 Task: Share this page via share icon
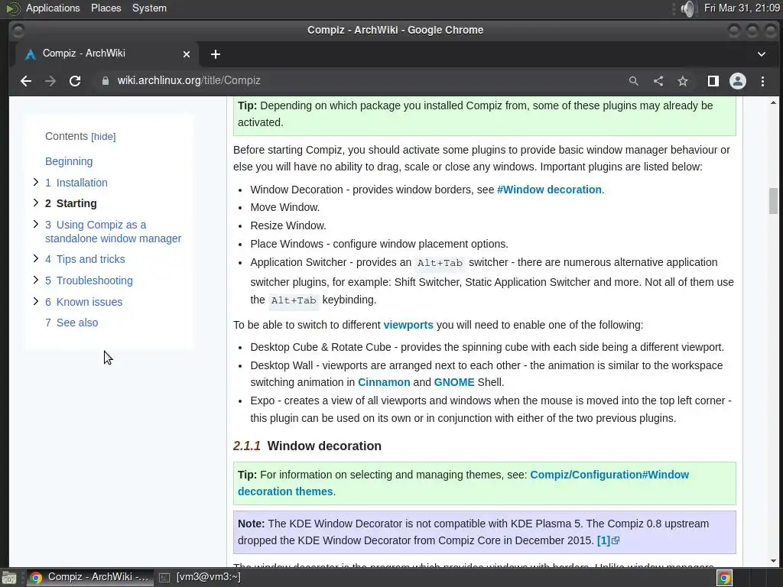pos(658,81)
